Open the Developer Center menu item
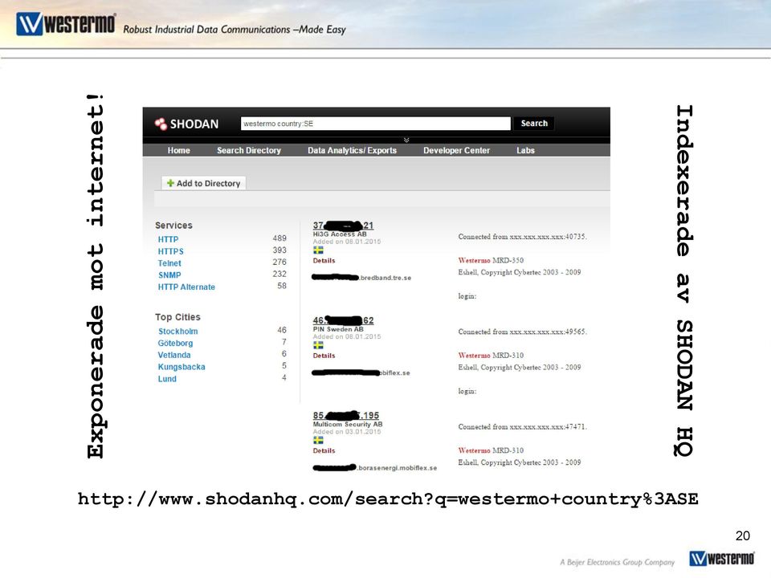The image size is (771, 578). 456,150
